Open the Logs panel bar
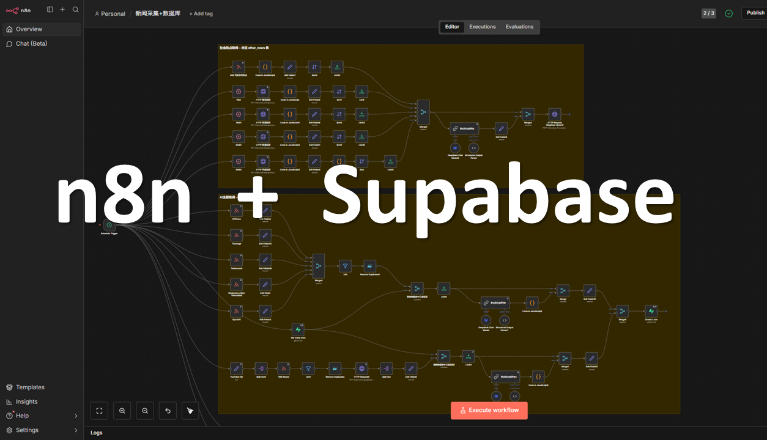Screen dimensions: 767x440 [425, 433]
